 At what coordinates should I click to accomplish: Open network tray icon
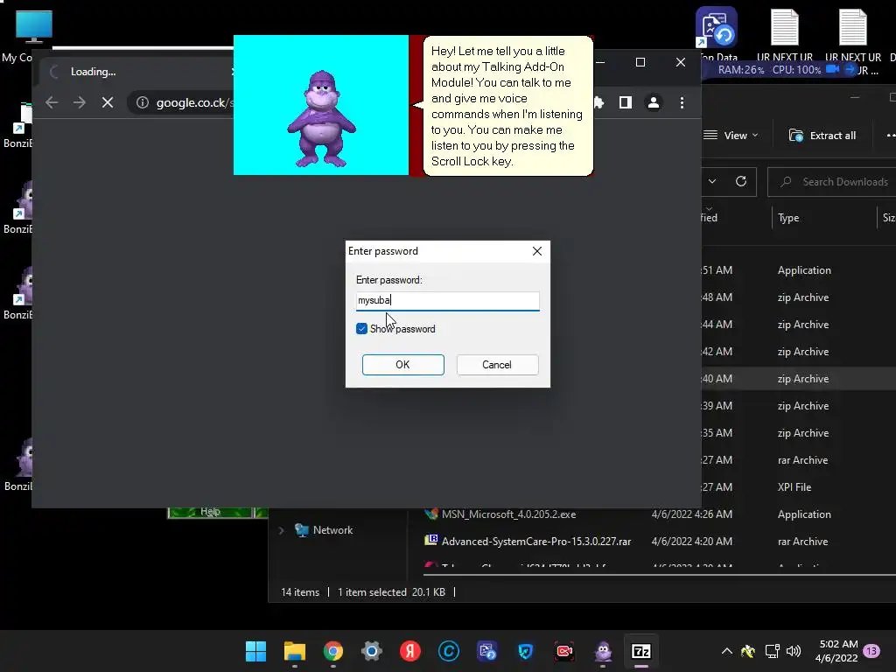[772, 651]
